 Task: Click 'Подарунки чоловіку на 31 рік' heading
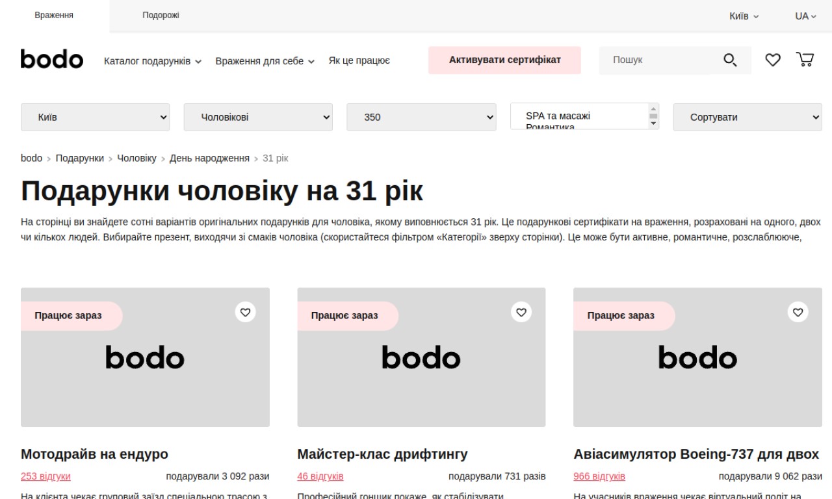pos(222,191)
